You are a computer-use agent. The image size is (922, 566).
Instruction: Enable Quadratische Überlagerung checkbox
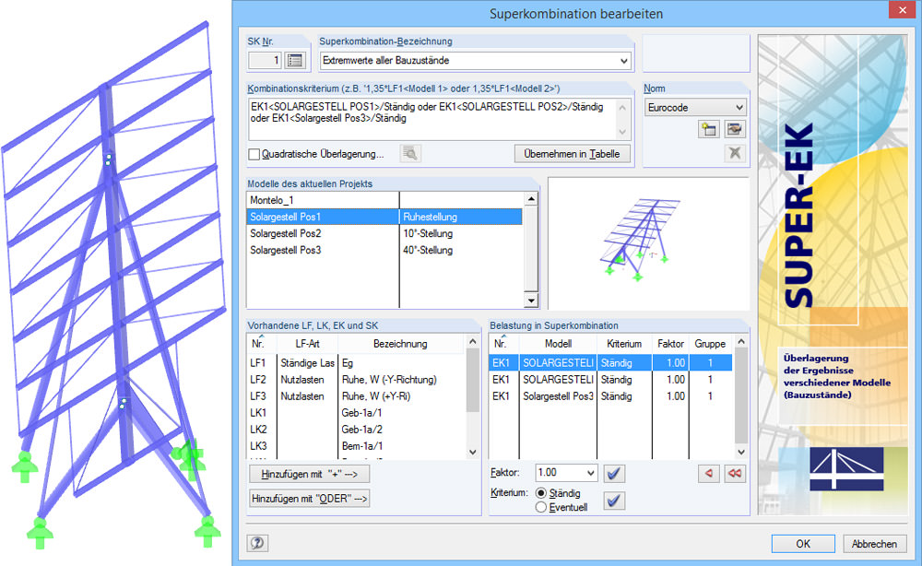254,155
